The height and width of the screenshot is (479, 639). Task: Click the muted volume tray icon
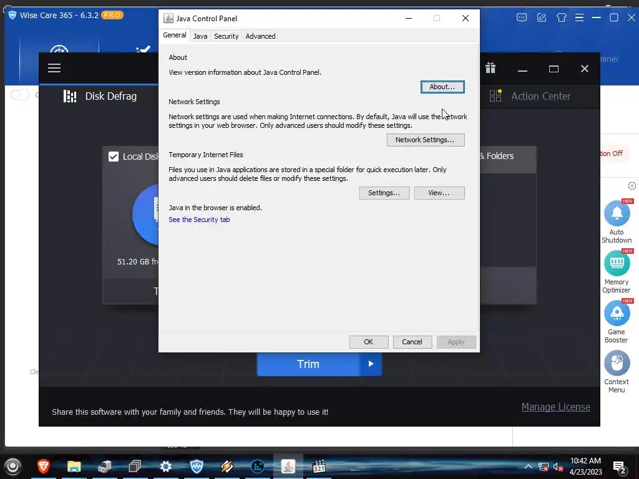click(558, 467)
